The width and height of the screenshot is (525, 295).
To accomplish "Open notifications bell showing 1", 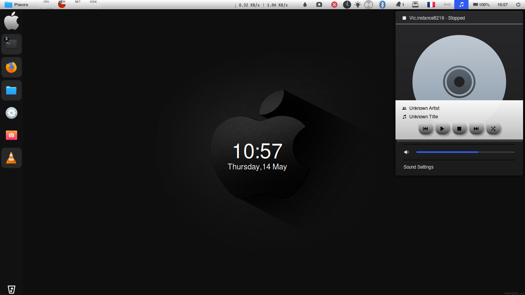I will point(400,5).
